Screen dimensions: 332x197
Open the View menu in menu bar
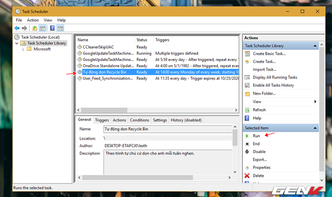[x=48, y=20]
